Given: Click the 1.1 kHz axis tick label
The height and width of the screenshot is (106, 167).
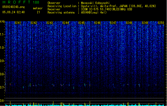Looking at the screenshot, I should point(2,34).
